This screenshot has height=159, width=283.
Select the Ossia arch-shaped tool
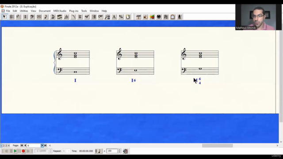click(172, 17)
